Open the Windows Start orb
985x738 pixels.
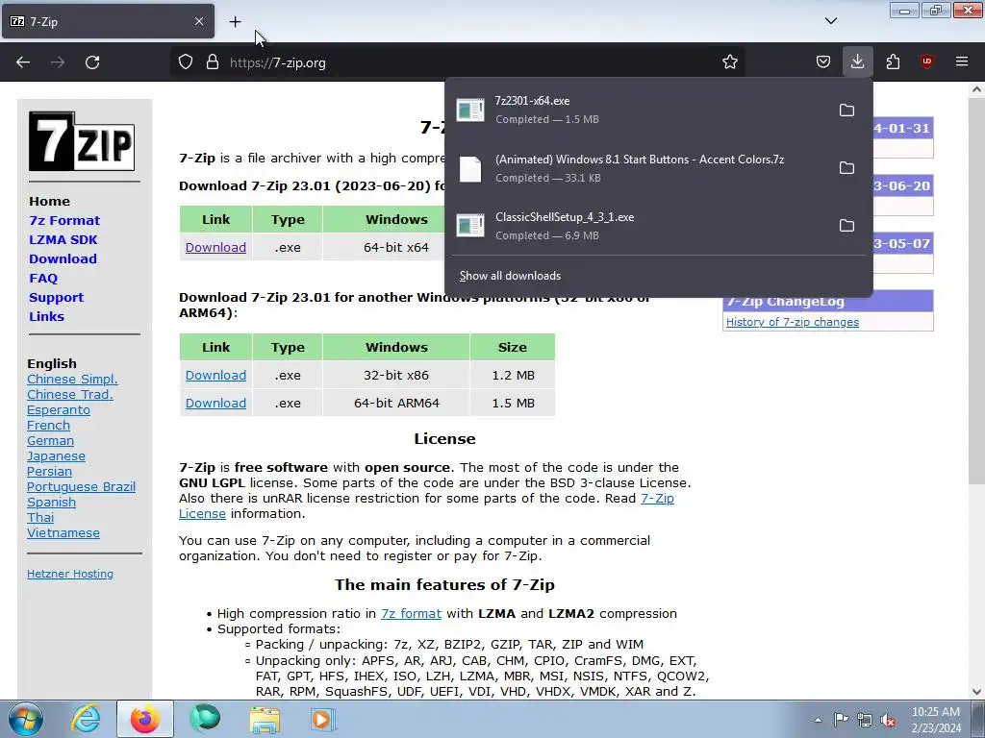pyautogui.click(x=25, y=719)
